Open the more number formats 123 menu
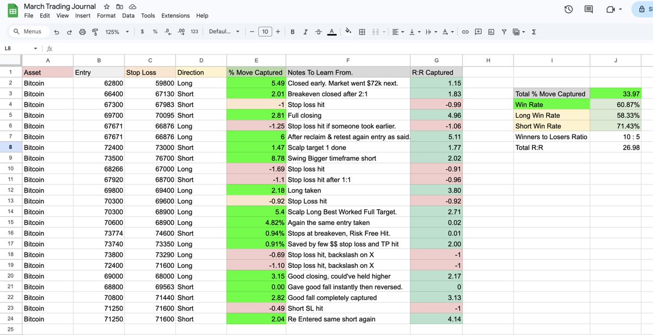Viewport: 653px width, 335px height. [194, 32]
